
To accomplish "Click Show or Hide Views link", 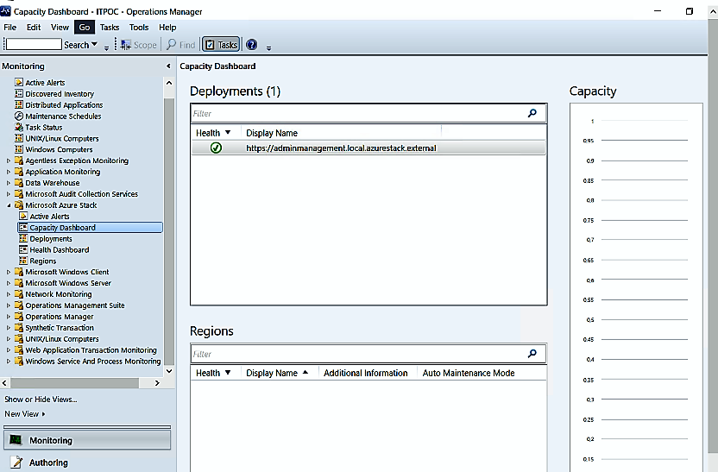I will pyautogui.click(x=41, y=400).
